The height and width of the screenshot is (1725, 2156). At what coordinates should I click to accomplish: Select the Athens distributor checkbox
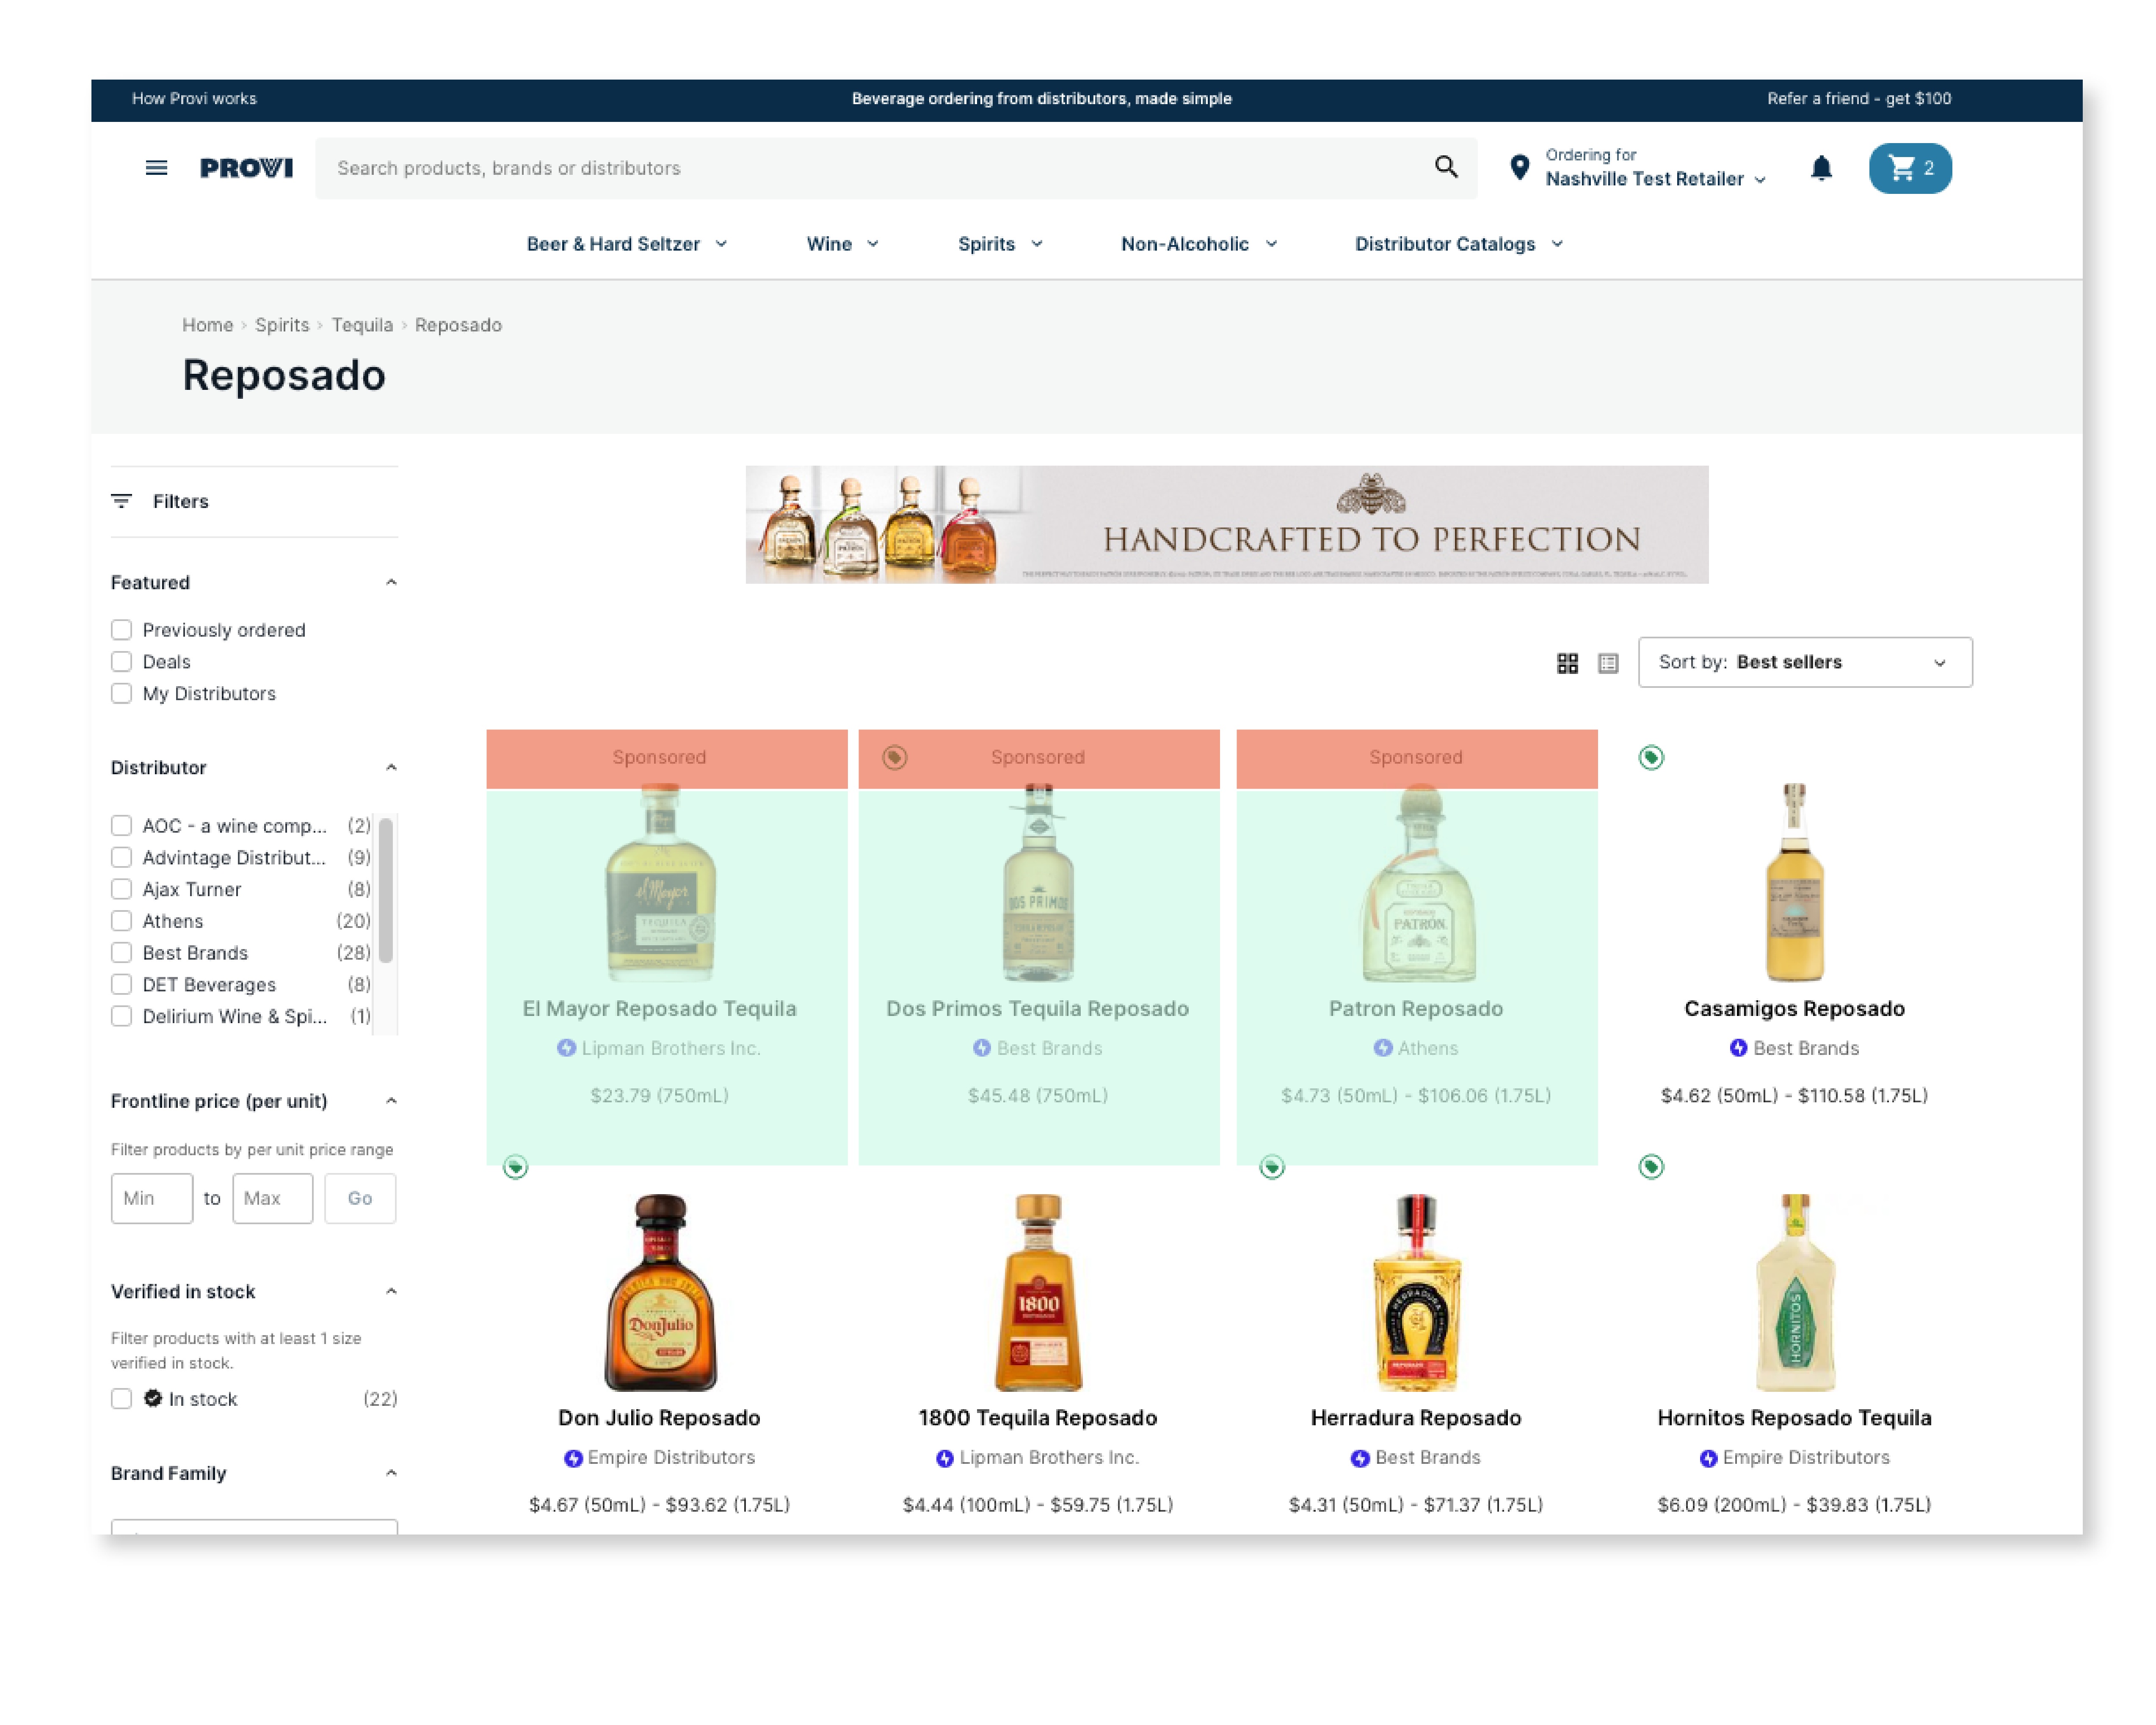[121, 921]
